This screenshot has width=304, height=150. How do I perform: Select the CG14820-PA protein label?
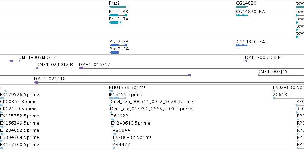tap(251, 42)
